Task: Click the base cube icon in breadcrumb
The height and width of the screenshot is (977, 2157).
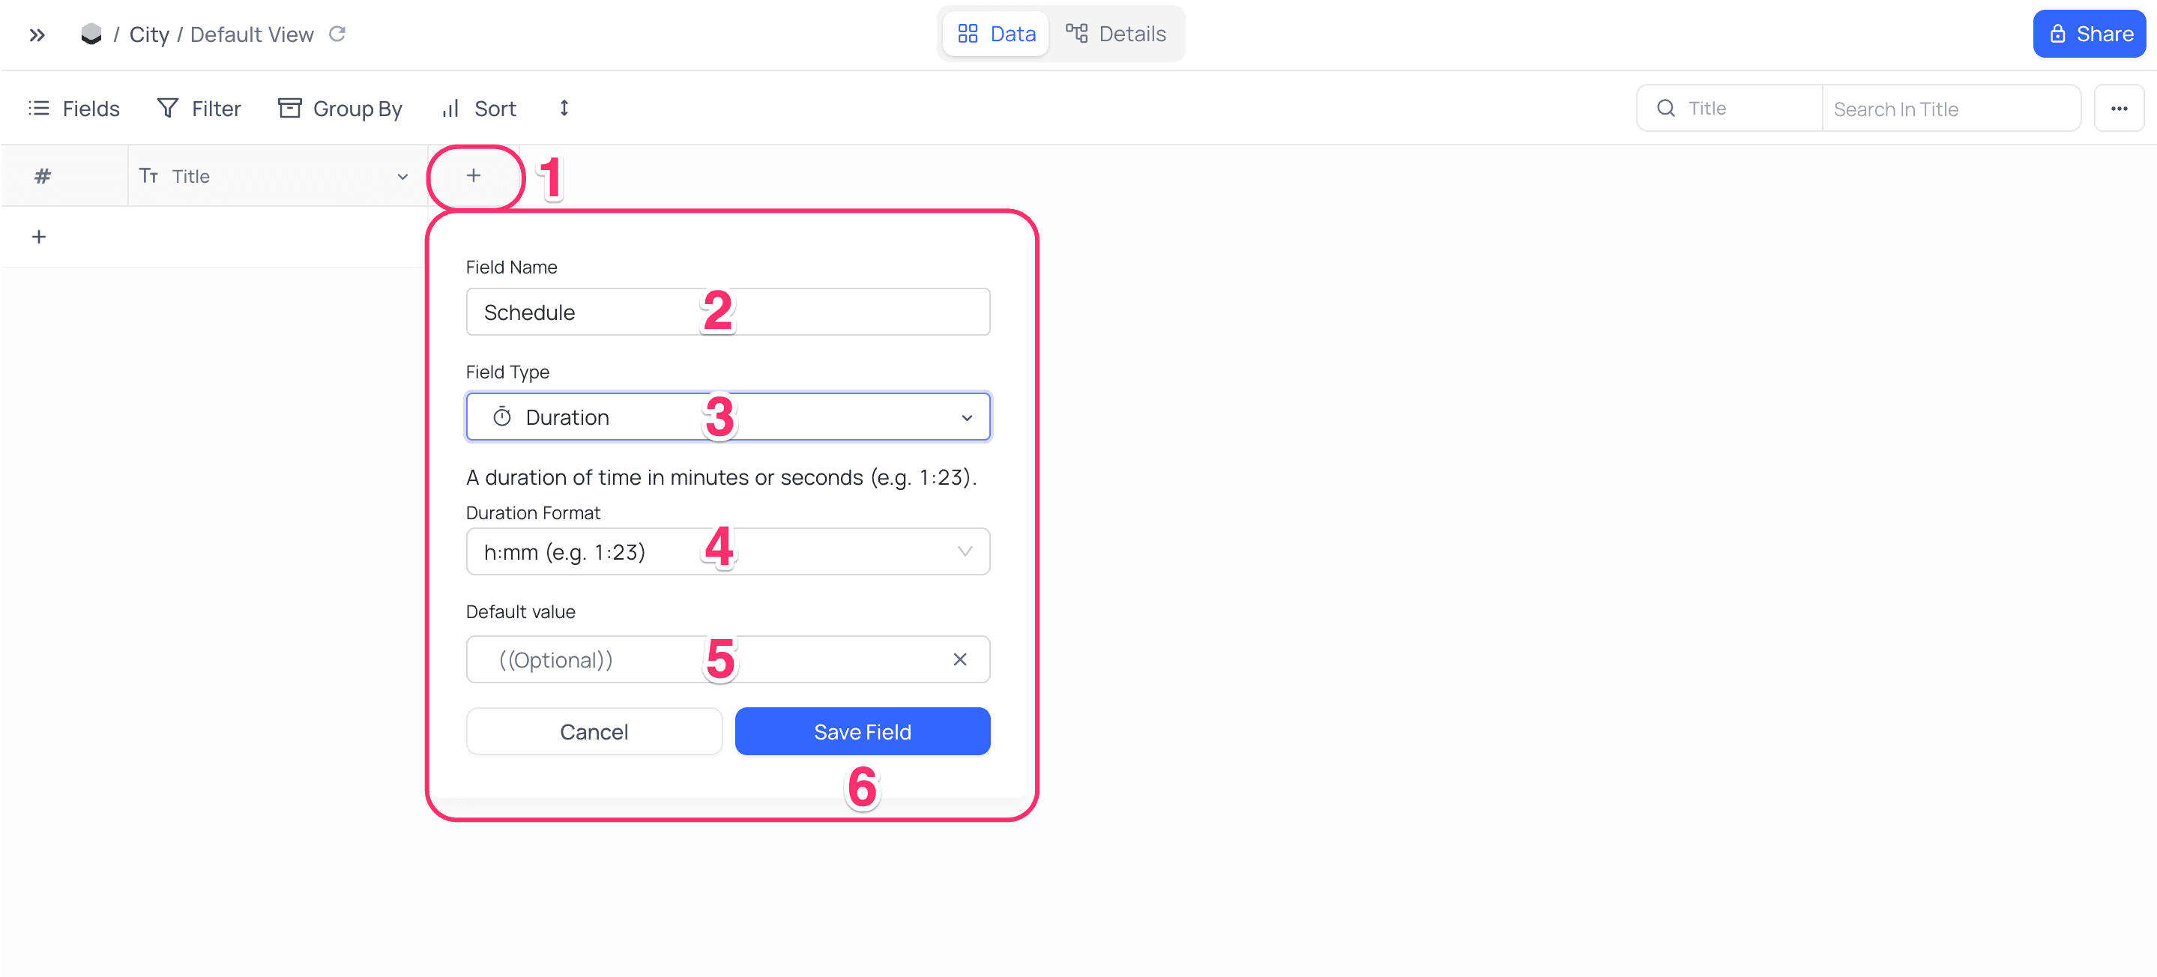Action: coord(91,34)
